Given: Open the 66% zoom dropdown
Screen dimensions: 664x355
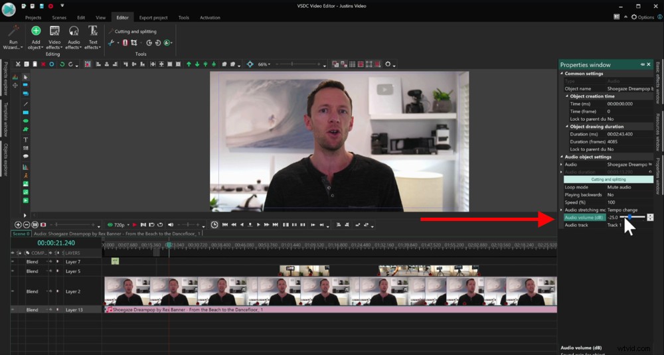Looking at the screenshot, I should click(264, 64).
